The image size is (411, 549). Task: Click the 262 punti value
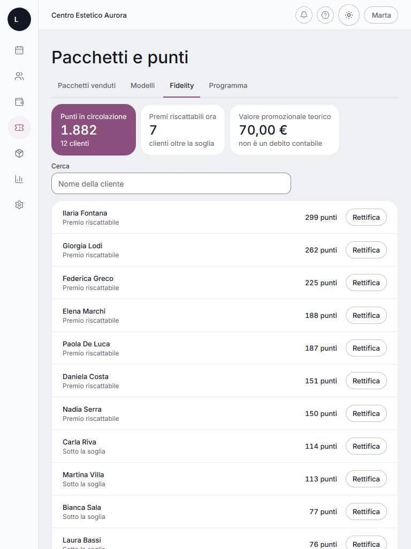point(321,250)
